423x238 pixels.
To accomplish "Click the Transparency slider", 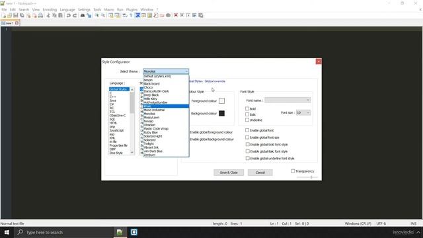I will [307, 177].
